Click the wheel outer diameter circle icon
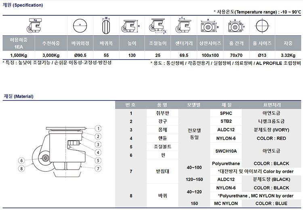Viewport: 303px width, 210px height. tap(80, 26)
